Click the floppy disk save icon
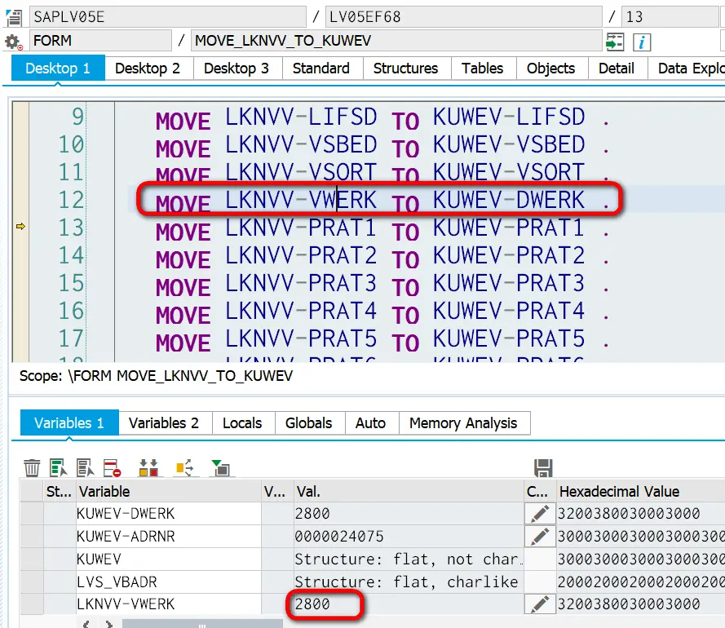 543,467
